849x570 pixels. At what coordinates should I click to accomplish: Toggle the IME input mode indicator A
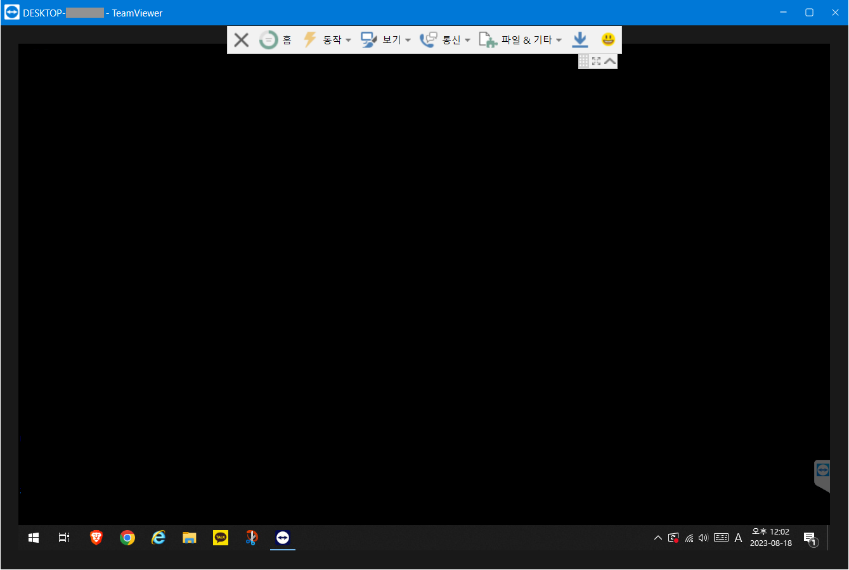738,538
